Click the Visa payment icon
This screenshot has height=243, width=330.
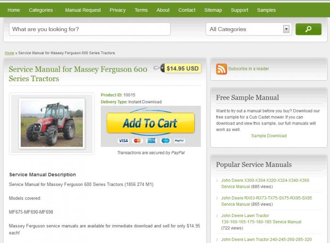coord(123,141)
